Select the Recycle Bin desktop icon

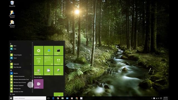pos(12,4)
